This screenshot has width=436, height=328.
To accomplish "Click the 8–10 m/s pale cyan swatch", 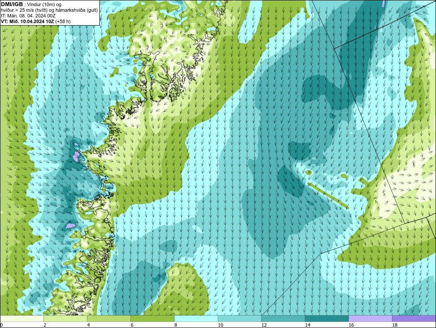I will click(x=196, y=318).
